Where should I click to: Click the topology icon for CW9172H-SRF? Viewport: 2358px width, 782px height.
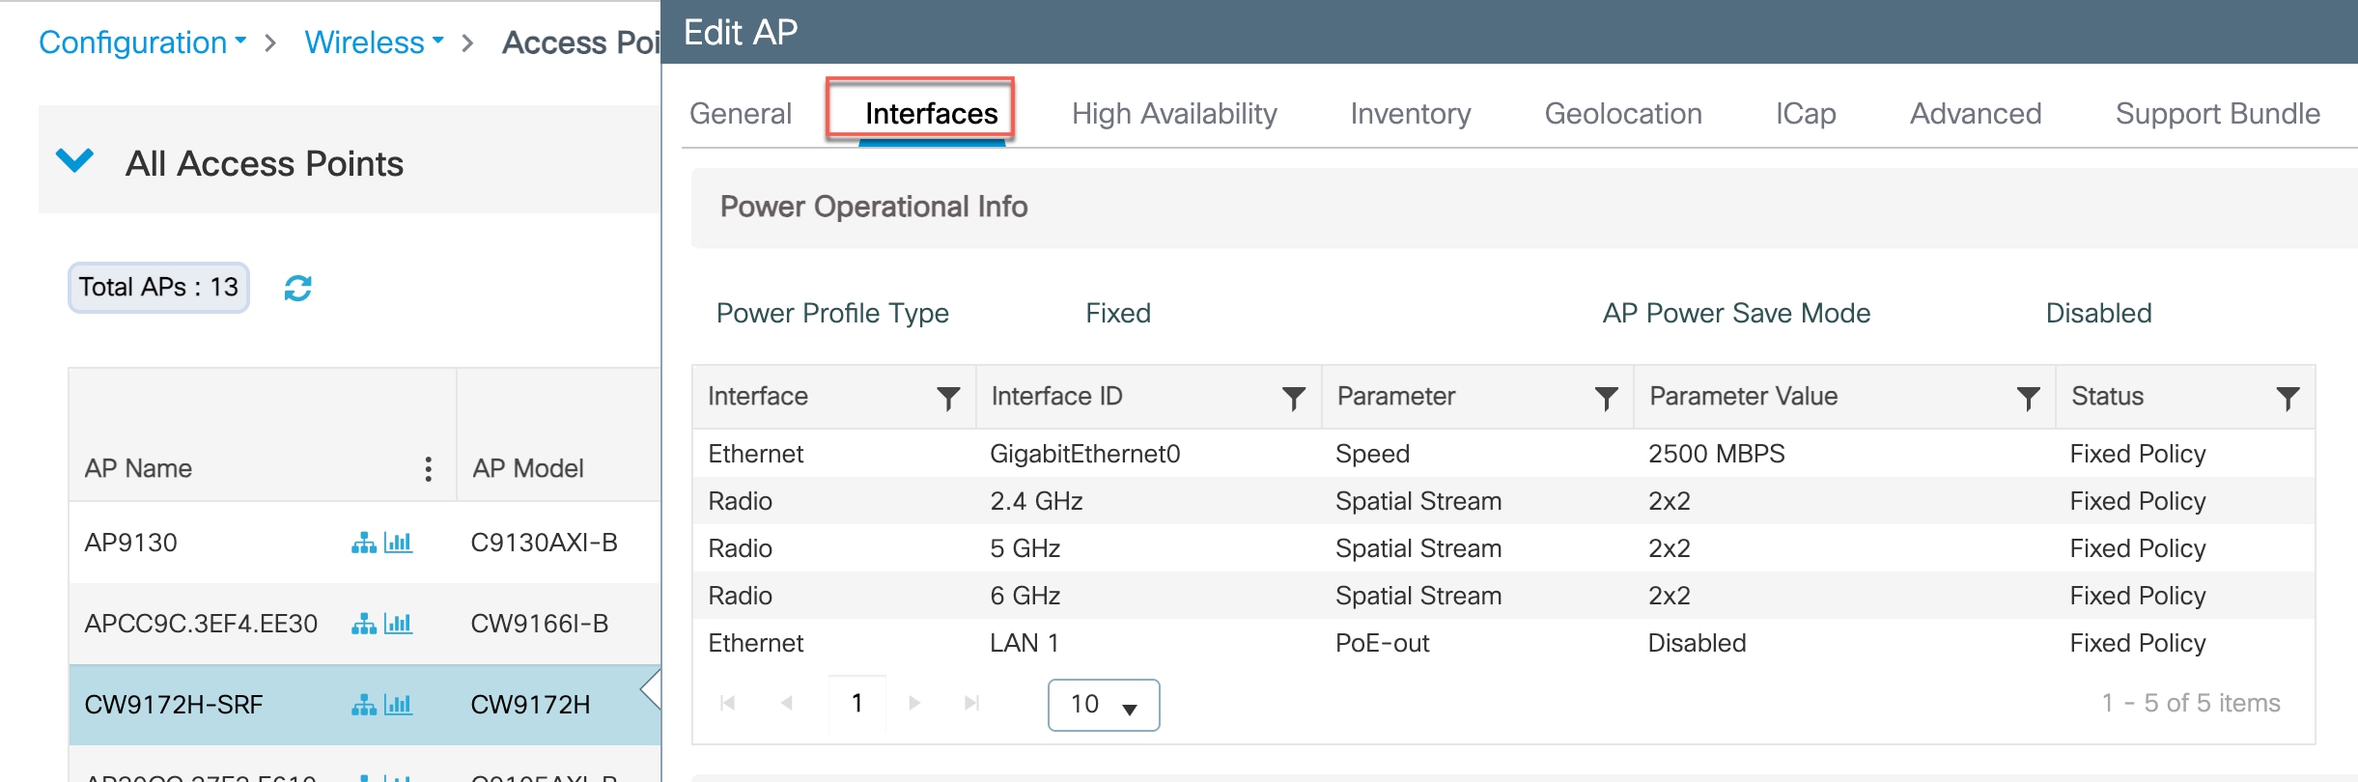coord(363,705)
